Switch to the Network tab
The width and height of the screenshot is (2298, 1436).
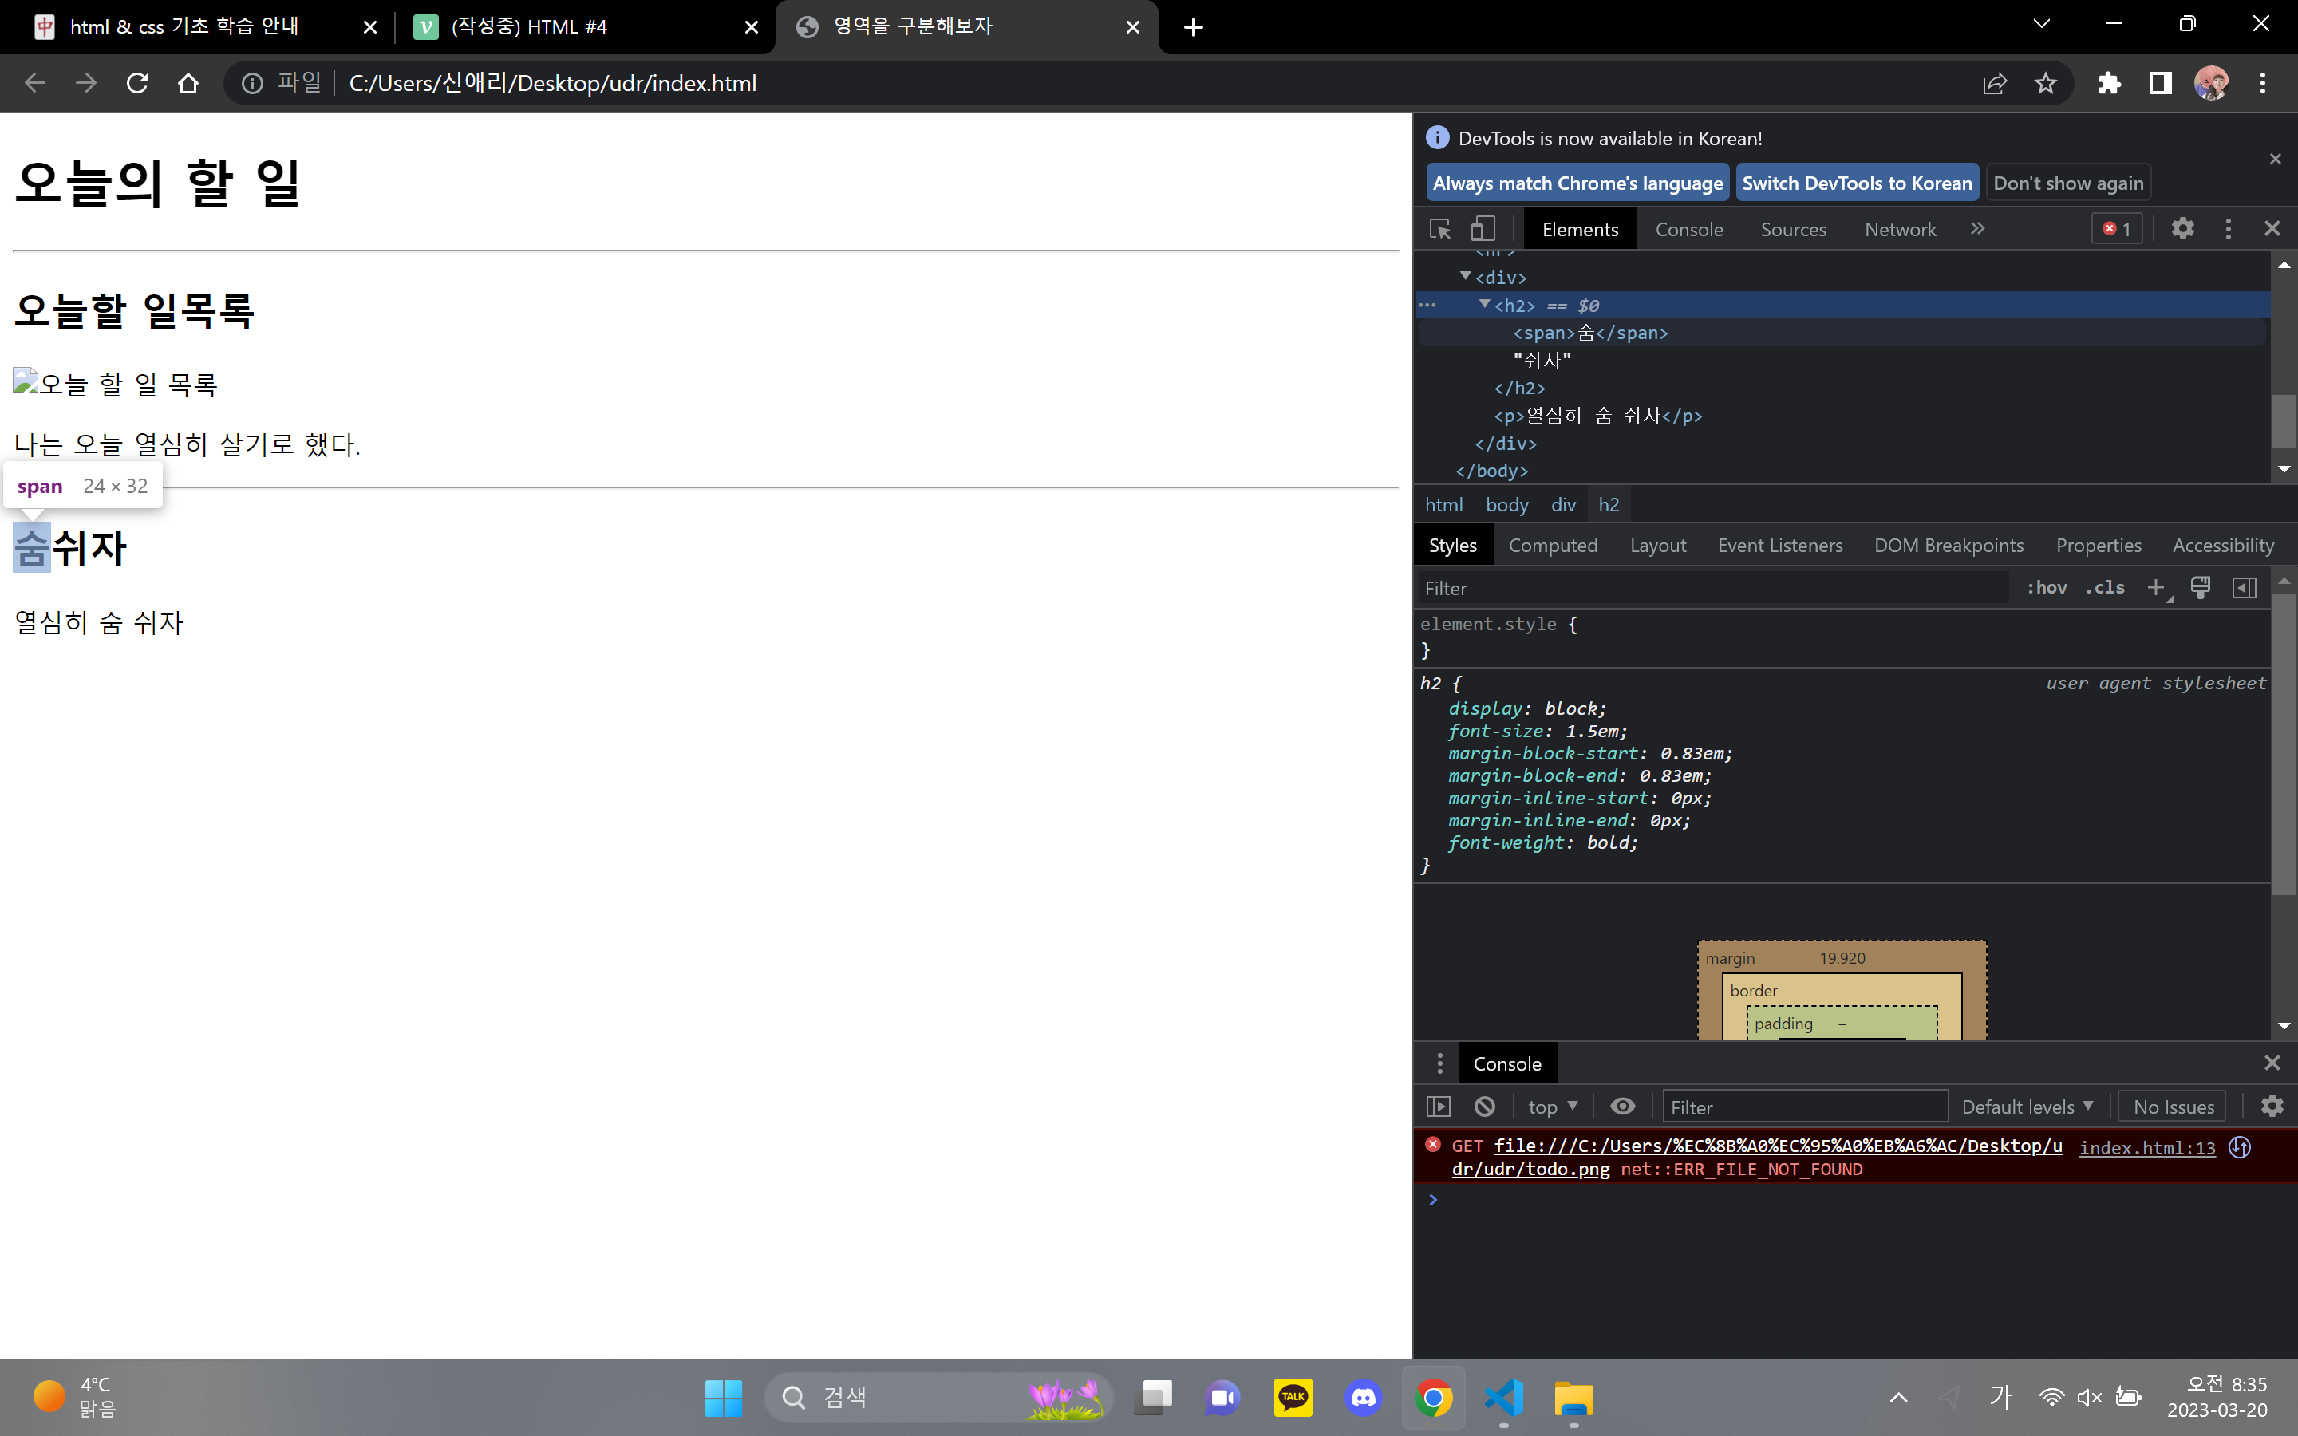click(1899, 229)
